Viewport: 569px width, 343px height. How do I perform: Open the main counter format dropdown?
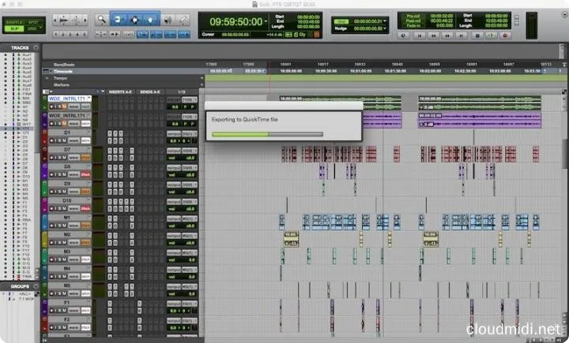[268, 23]
